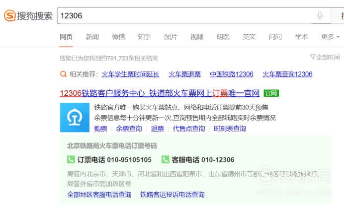
Task: Expand the 更多 tab dropdown
Action: click(x=331, y=37)
